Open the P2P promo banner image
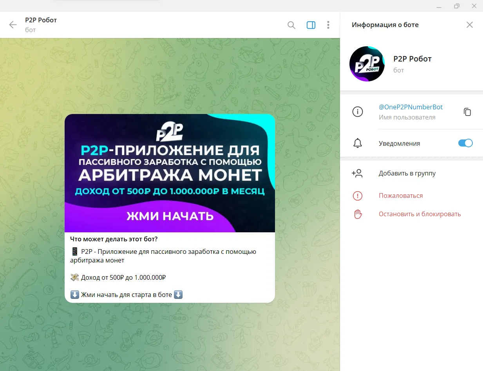The height and width of the screenshot is (371, 483). click(170, 173)
